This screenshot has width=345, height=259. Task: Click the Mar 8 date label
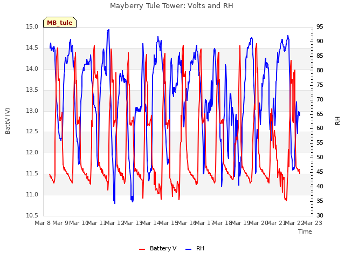tap(43, 223)
